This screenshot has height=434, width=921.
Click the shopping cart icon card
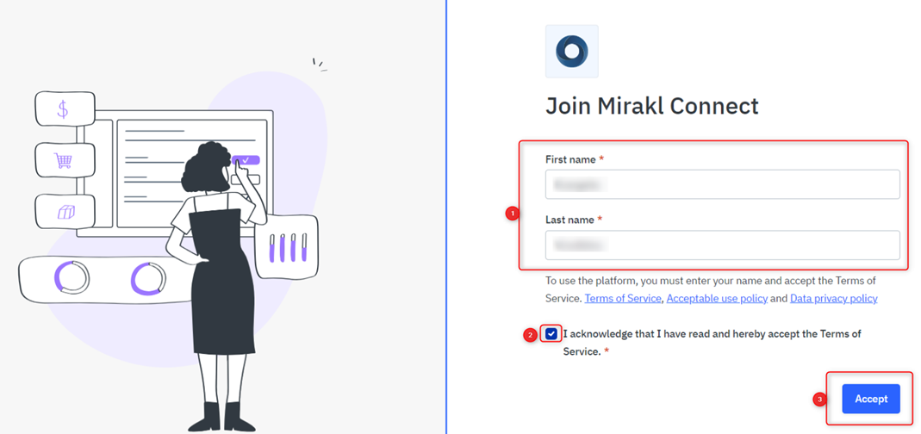click(65, 160)
